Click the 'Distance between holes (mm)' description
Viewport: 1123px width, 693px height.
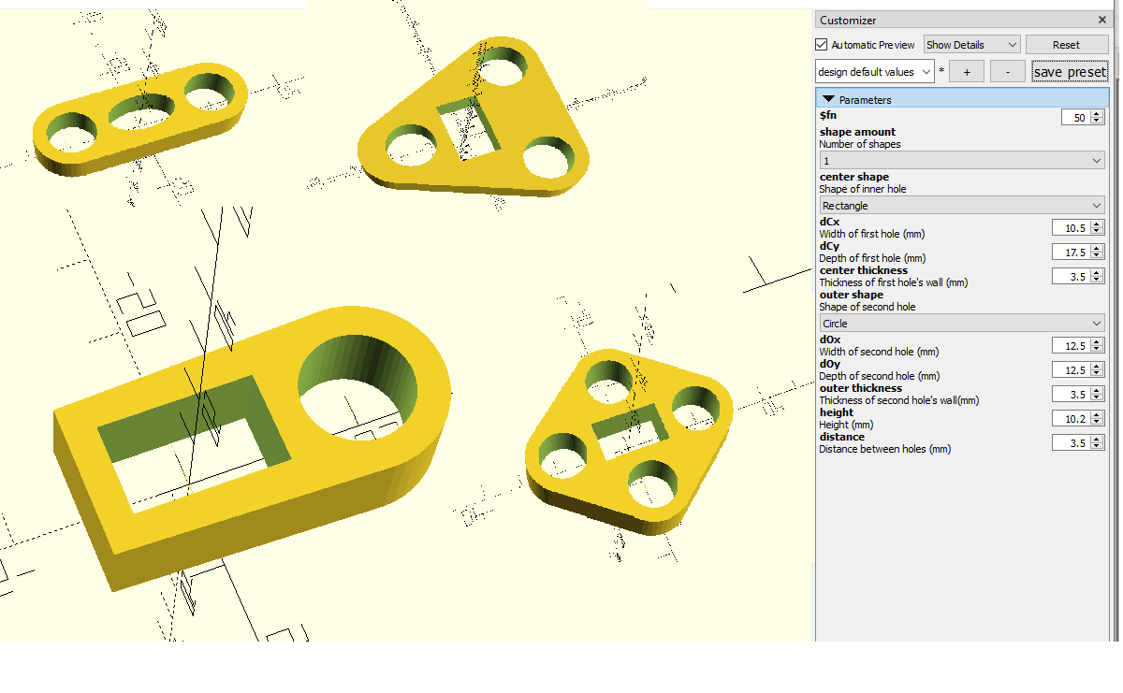(x=885, y=449)
